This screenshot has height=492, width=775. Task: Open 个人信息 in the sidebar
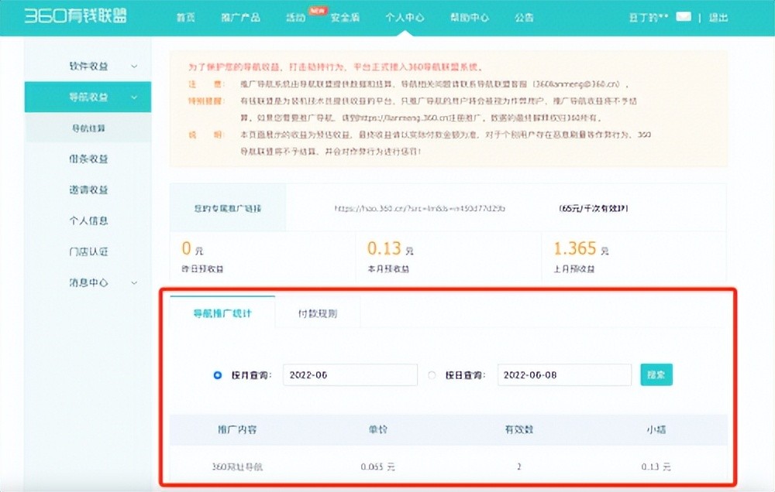(x=88, y=220)
